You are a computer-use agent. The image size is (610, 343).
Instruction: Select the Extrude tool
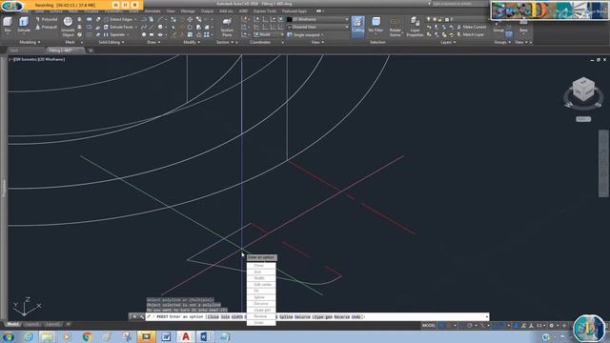[x=24, y=26]
